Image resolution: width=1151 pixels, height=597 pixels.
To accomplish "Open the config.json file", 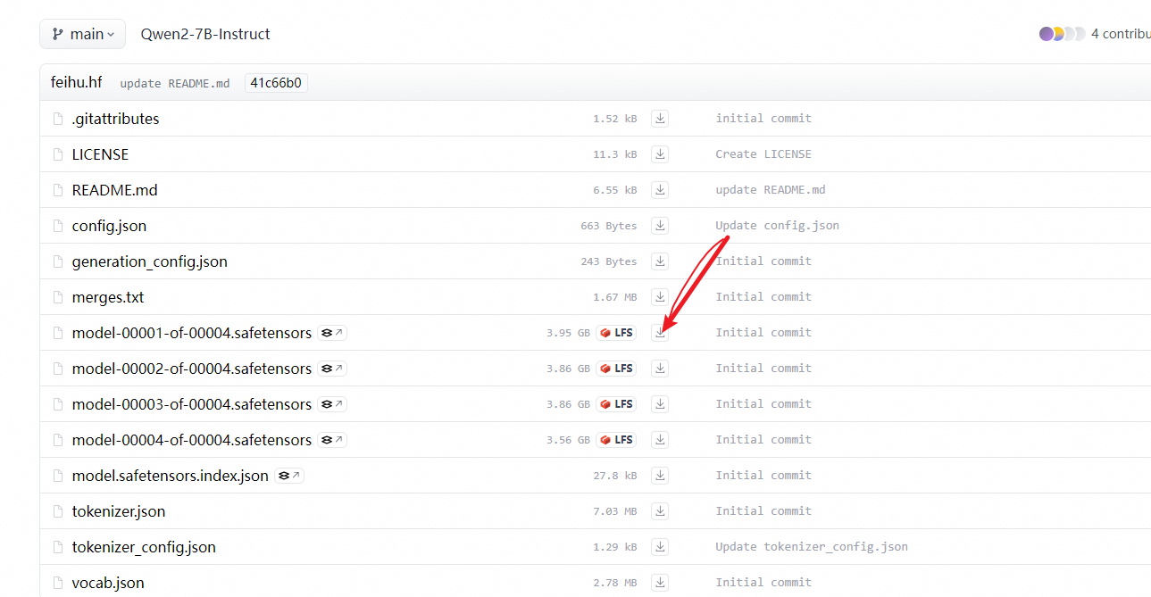I will tap(109, 226).
